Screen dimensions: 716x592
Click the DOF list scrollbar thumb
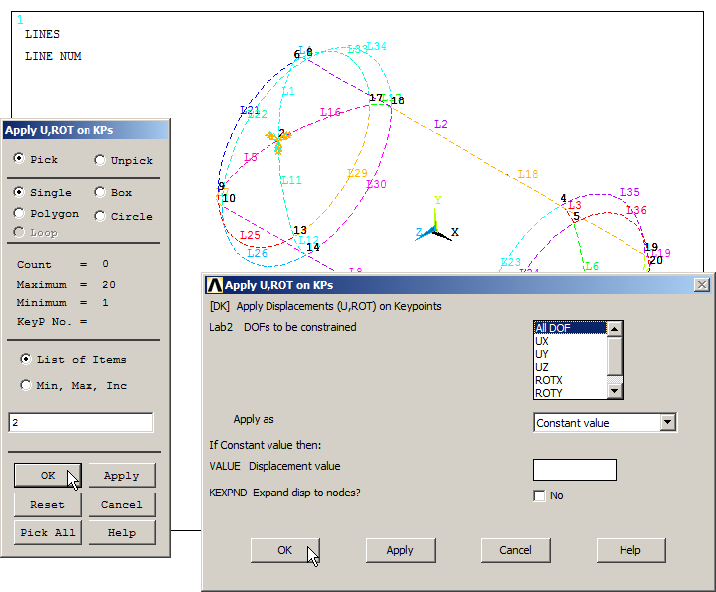[x=615, y=356]
